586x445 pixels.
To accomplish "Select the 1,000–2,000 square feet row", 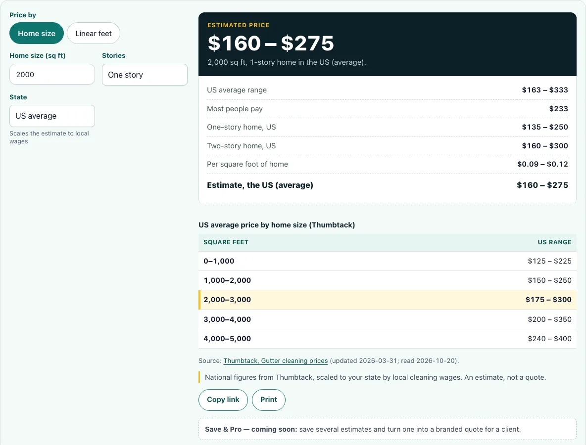I will point(388,280).
